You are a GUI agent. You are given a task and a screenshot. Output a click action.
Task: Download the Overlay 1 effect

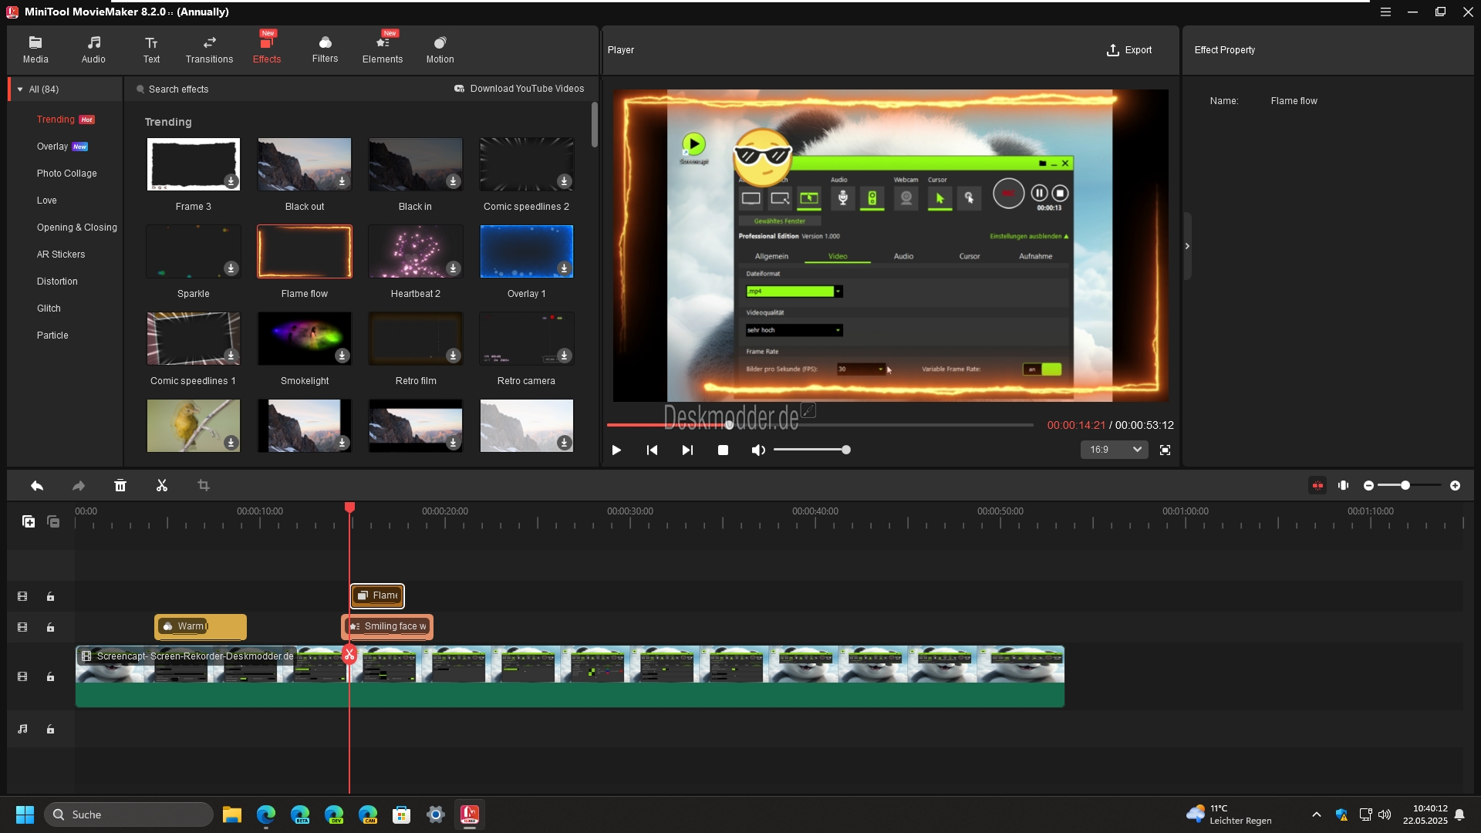coord(564,268)
